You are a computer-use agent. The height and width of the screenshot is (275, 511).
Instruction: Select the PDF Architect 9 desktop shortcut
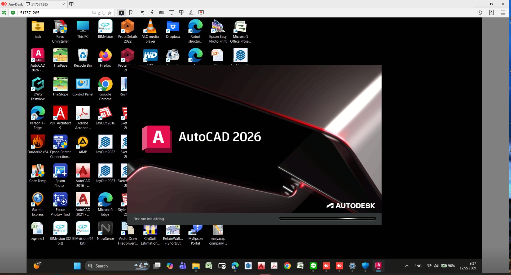click(x=60, y=118)
